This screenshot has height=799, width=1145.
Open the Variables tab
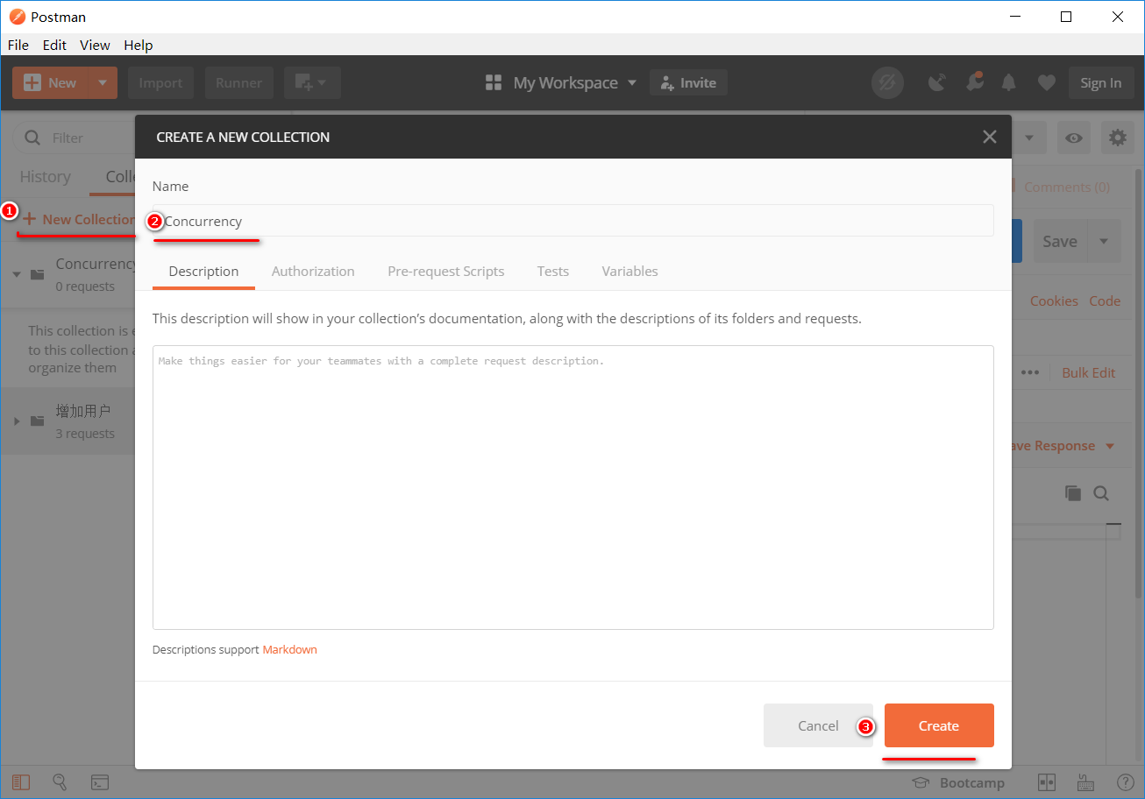[629, 272]
